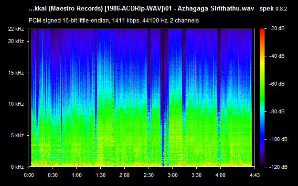The height and width of the screenshot is (186, 298).
Task: Click the 2:30 time axis label
Action: pos(149,175)
